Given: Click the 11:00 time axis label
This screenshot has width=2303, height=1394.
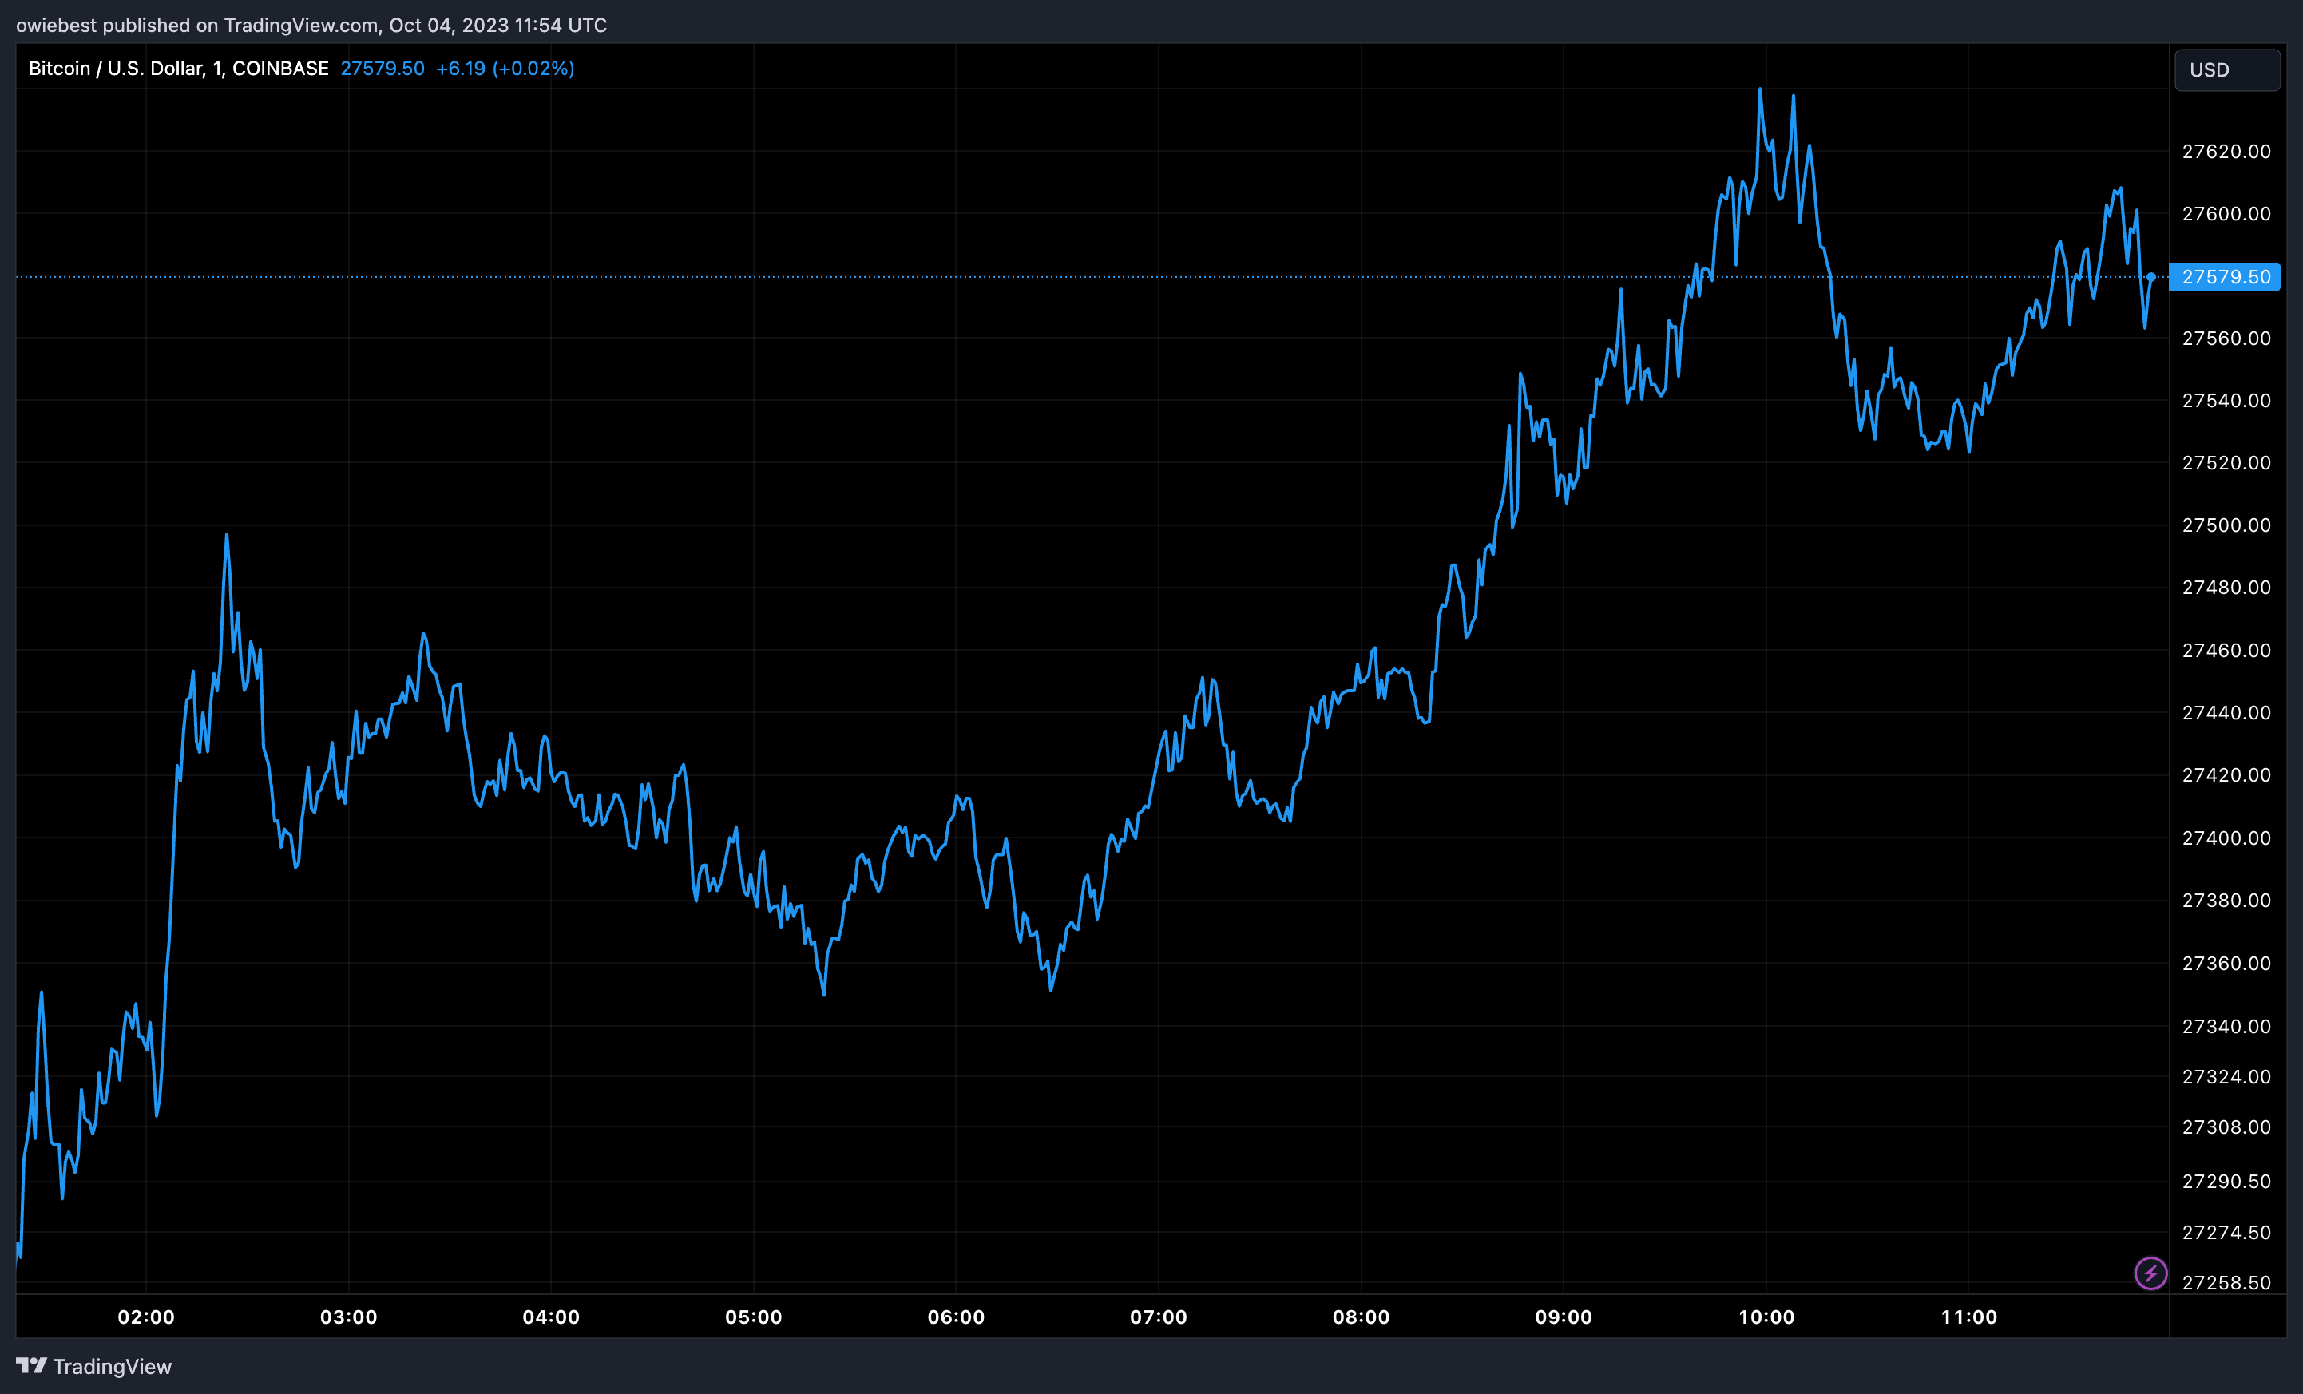Looking at the screenshot, I should (1968, 1317).
